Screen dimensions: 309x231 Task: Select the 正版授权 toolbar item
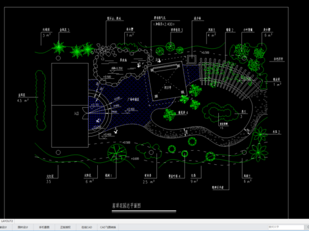[x=65, y=227]
